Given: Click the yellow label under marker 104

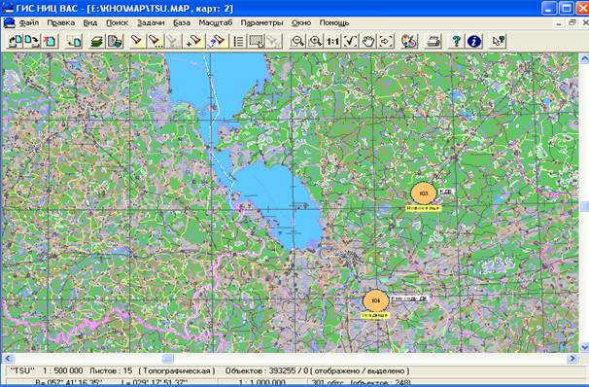Looking at the screenshot, I should (375, 316).
